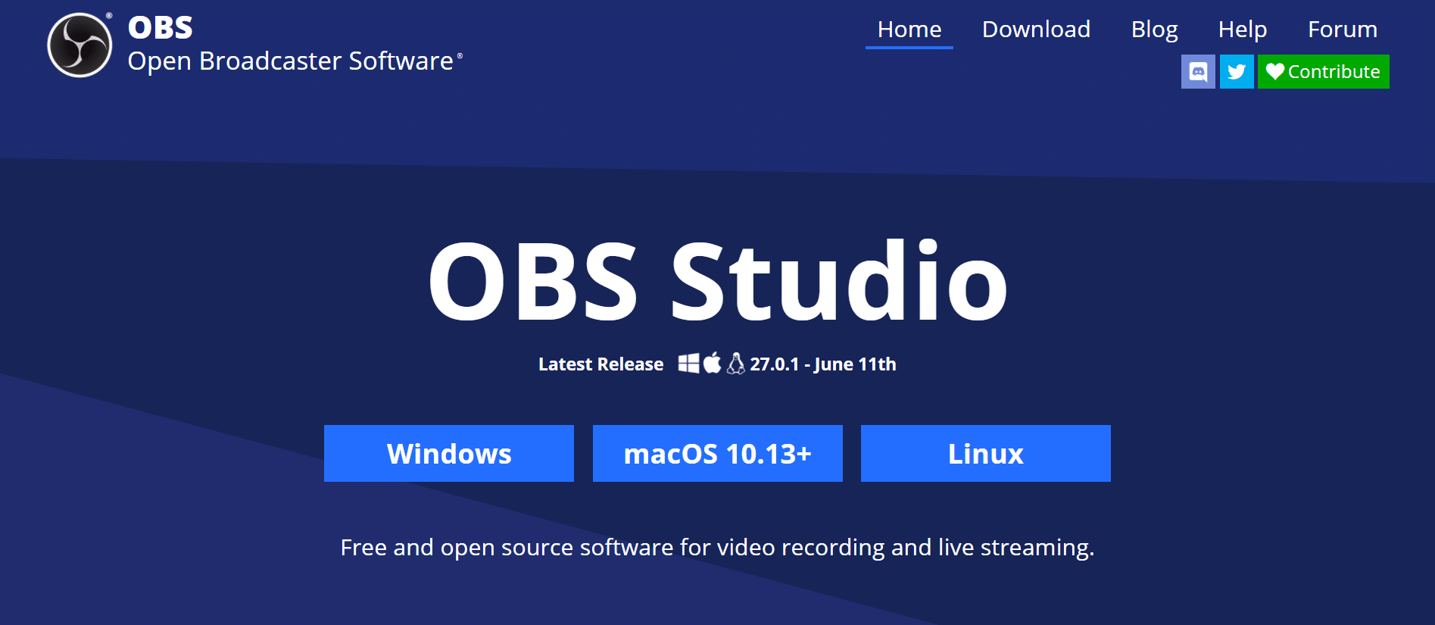1435x625 pixels.
Task: Click the Free and open source tagline
Action: (x=718, y=547)
